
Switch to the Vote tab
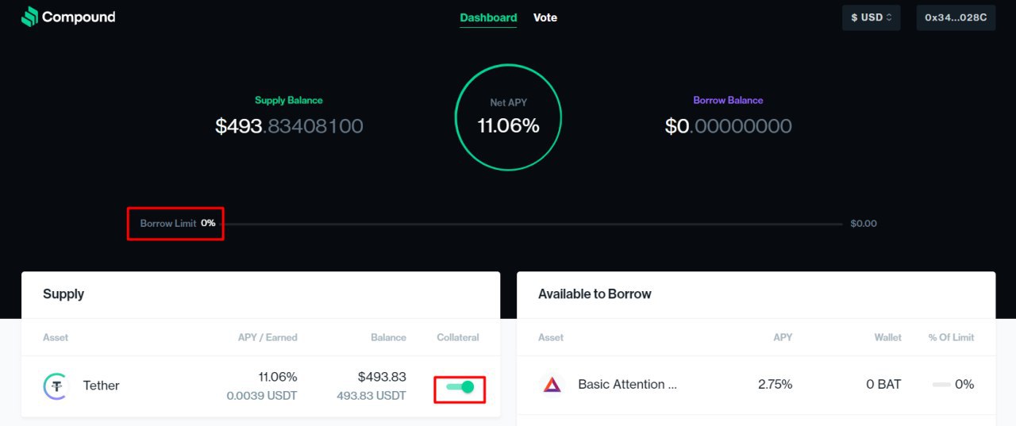[x=545, y=17]
